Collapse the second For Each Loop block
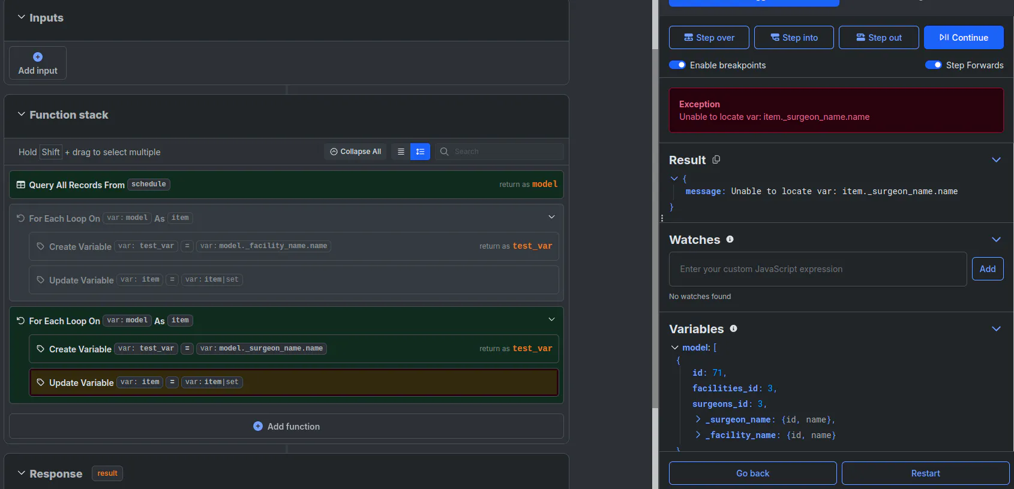 click(551, 319)
